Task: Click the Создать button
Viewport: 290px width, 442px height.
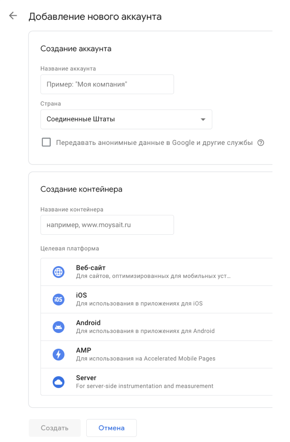Action: tap(55, 428)
